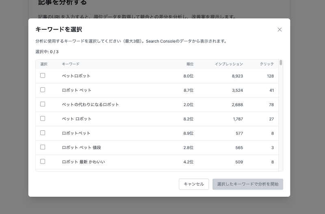Select the ロボット 最新 かわいい checkbox
This screenshot has width=325, height=214.
tap(43, 162)
